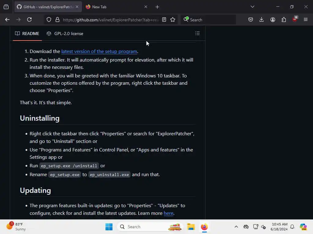Restore down the Firefox window
The image size is (313, 234).
(292, 7)
